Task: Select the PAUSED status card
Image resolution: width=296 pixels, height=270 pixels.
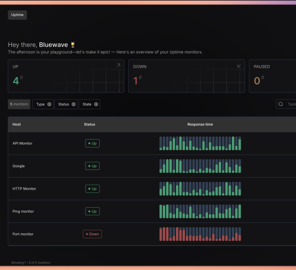Action: click(272, 76)
